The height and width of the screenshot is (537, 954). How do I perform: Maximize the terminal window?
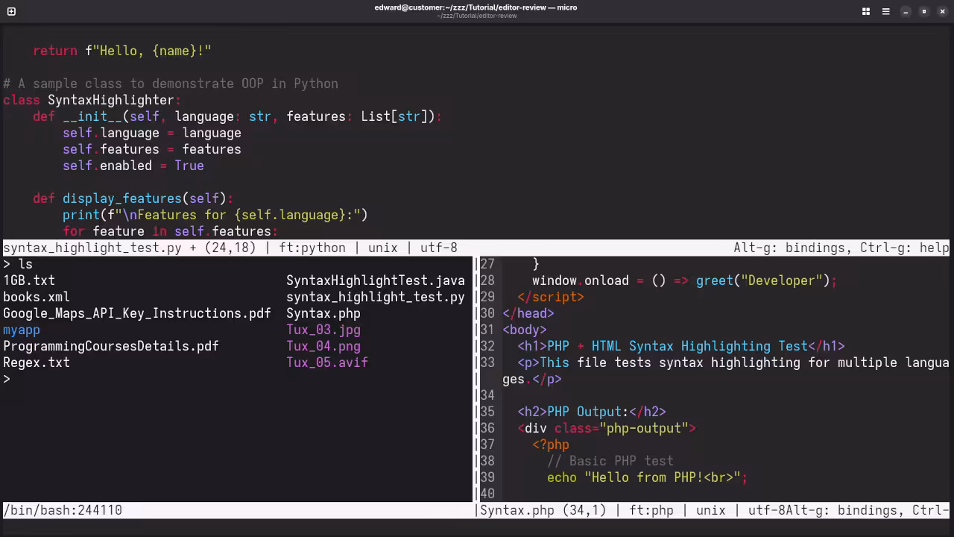[x=924, y=11]
